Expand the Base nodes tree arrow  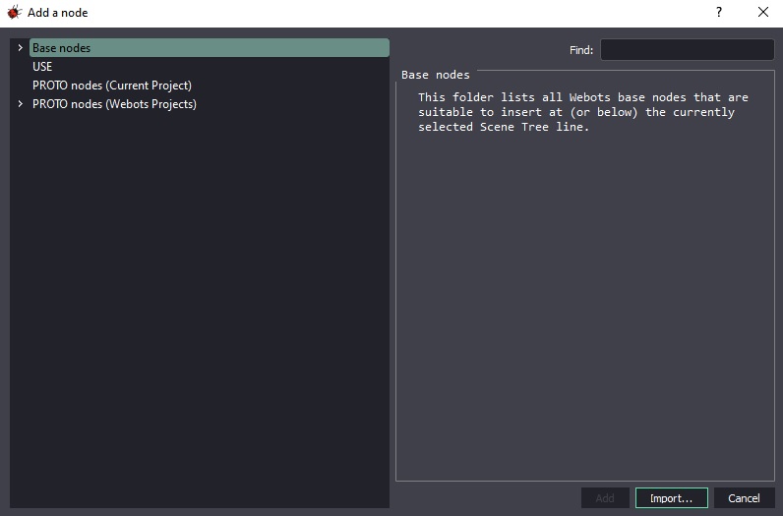(20, 48)
